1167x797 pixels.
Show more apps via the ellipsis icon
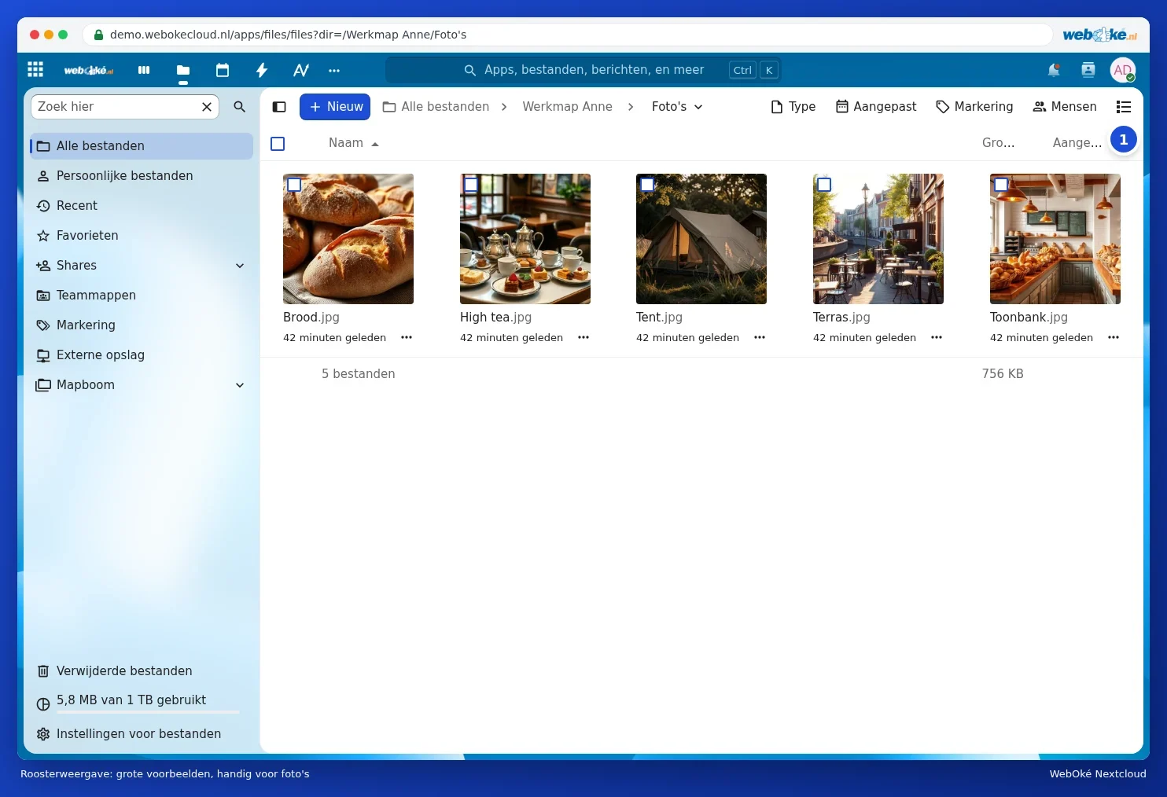coord(334,70)
